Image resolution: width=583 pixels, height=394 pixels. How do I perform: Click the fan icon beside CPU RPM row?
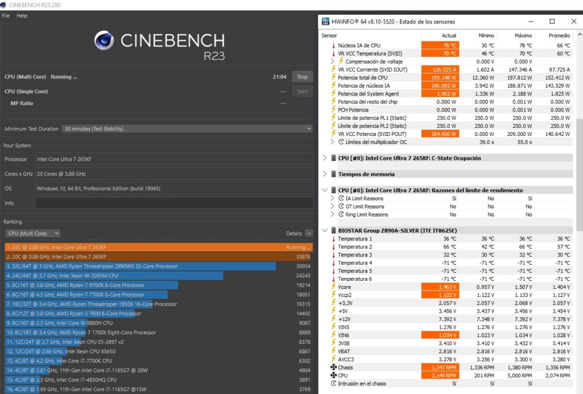pyautogui.click(x=334, y=375)
